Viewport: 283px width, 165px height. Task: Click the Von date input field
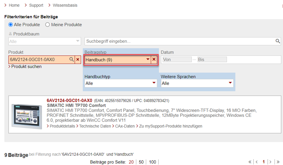[x=177, y=60]
